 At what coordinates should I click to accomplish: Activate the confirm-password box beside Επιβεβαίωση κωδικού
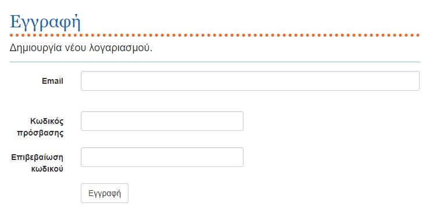(162, 157)
